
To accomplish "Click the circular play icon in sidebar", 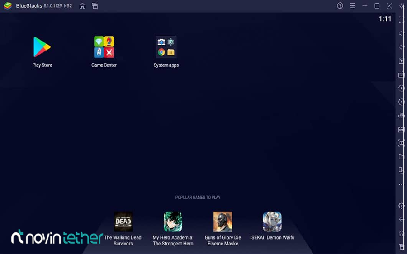I will pyautogui.click(x=401, y=88).
